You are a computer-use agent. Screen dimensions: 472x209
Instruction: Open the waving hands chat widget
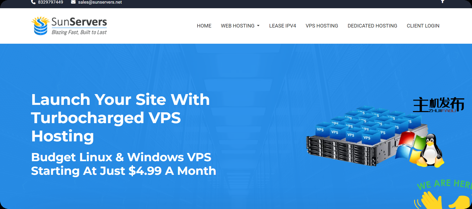443,200
